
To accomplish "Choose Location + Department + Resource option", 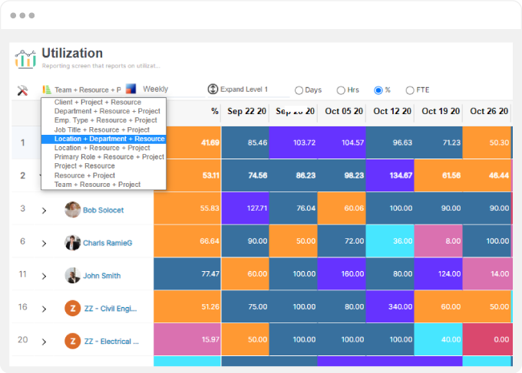I will (x=104, y=139).
